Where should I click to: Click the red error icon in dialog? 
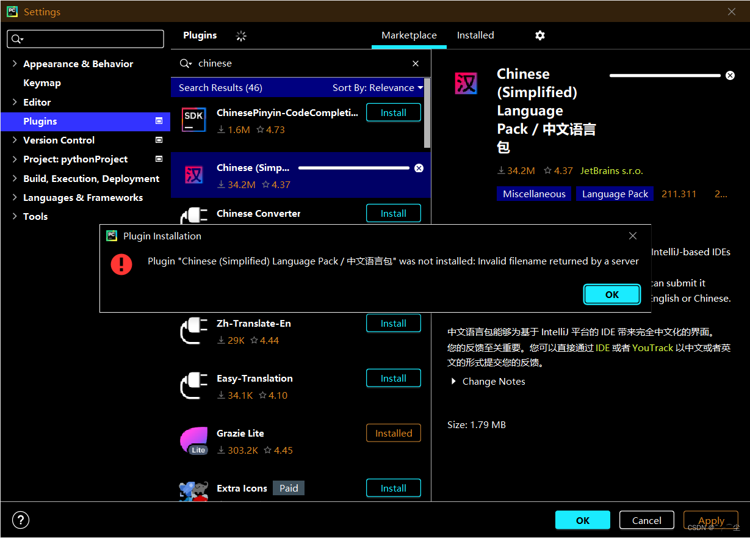point(121,264)
